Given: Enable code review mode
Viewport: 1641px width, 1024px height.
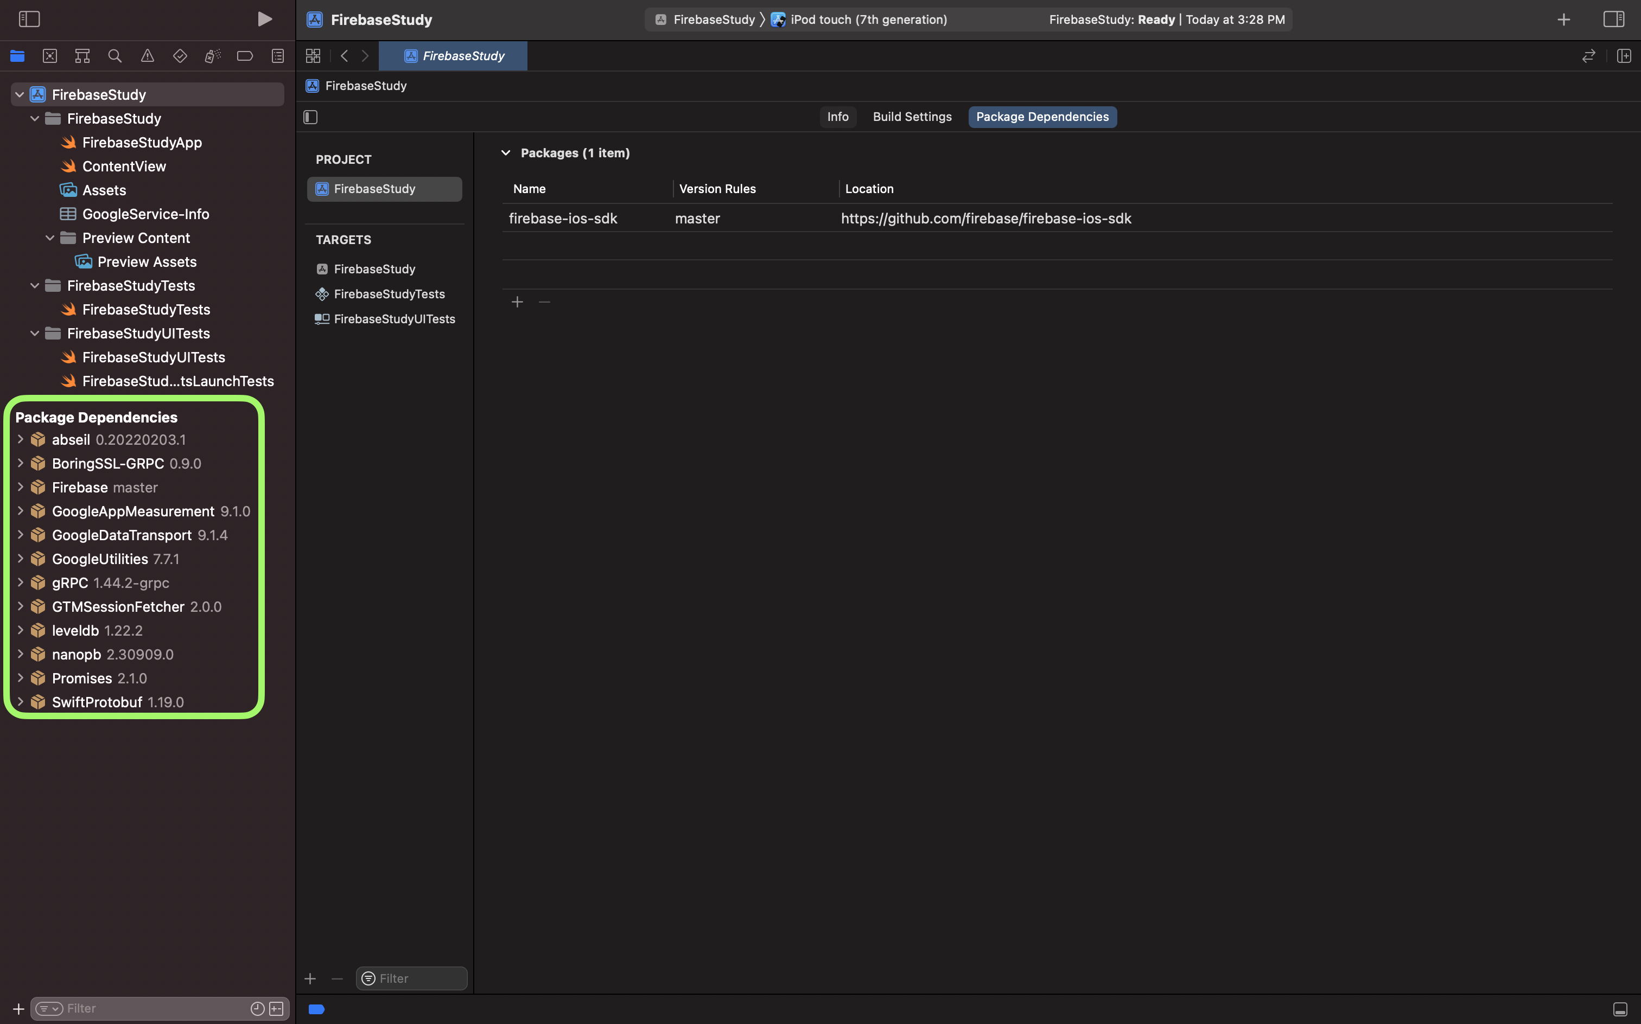Looking at the screenshot, I should pos(1588,55).
